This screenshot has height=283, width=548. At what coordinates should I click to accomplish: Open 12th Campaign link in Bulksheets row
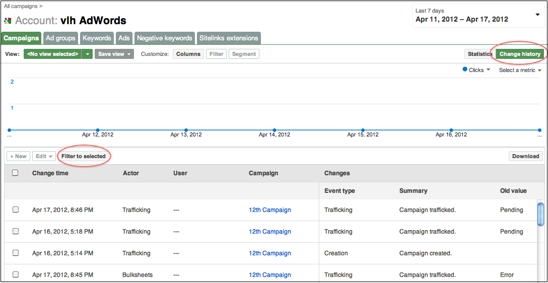point(270,275)
